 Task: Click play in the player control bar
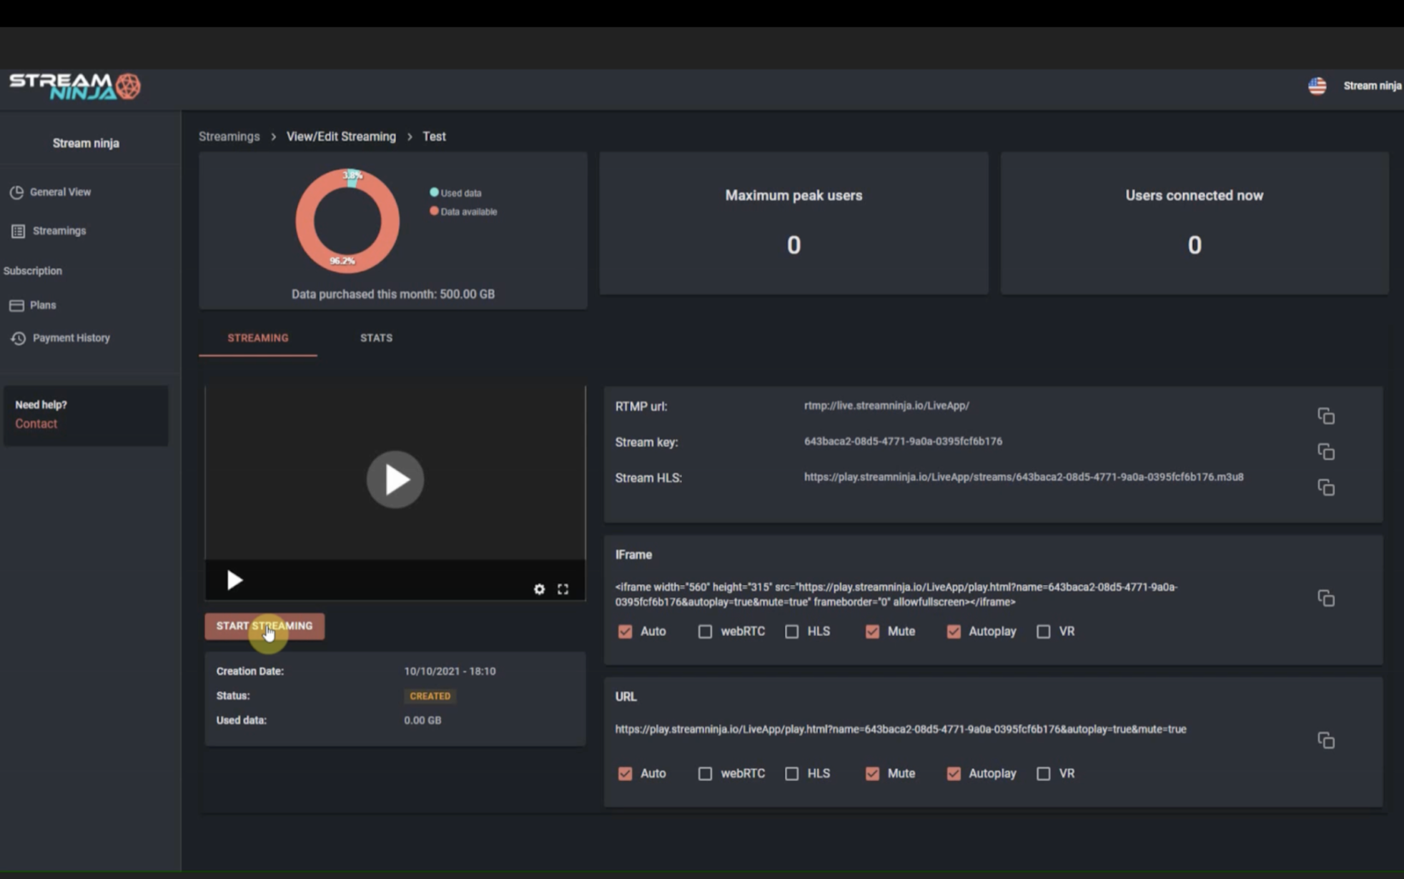234,580
